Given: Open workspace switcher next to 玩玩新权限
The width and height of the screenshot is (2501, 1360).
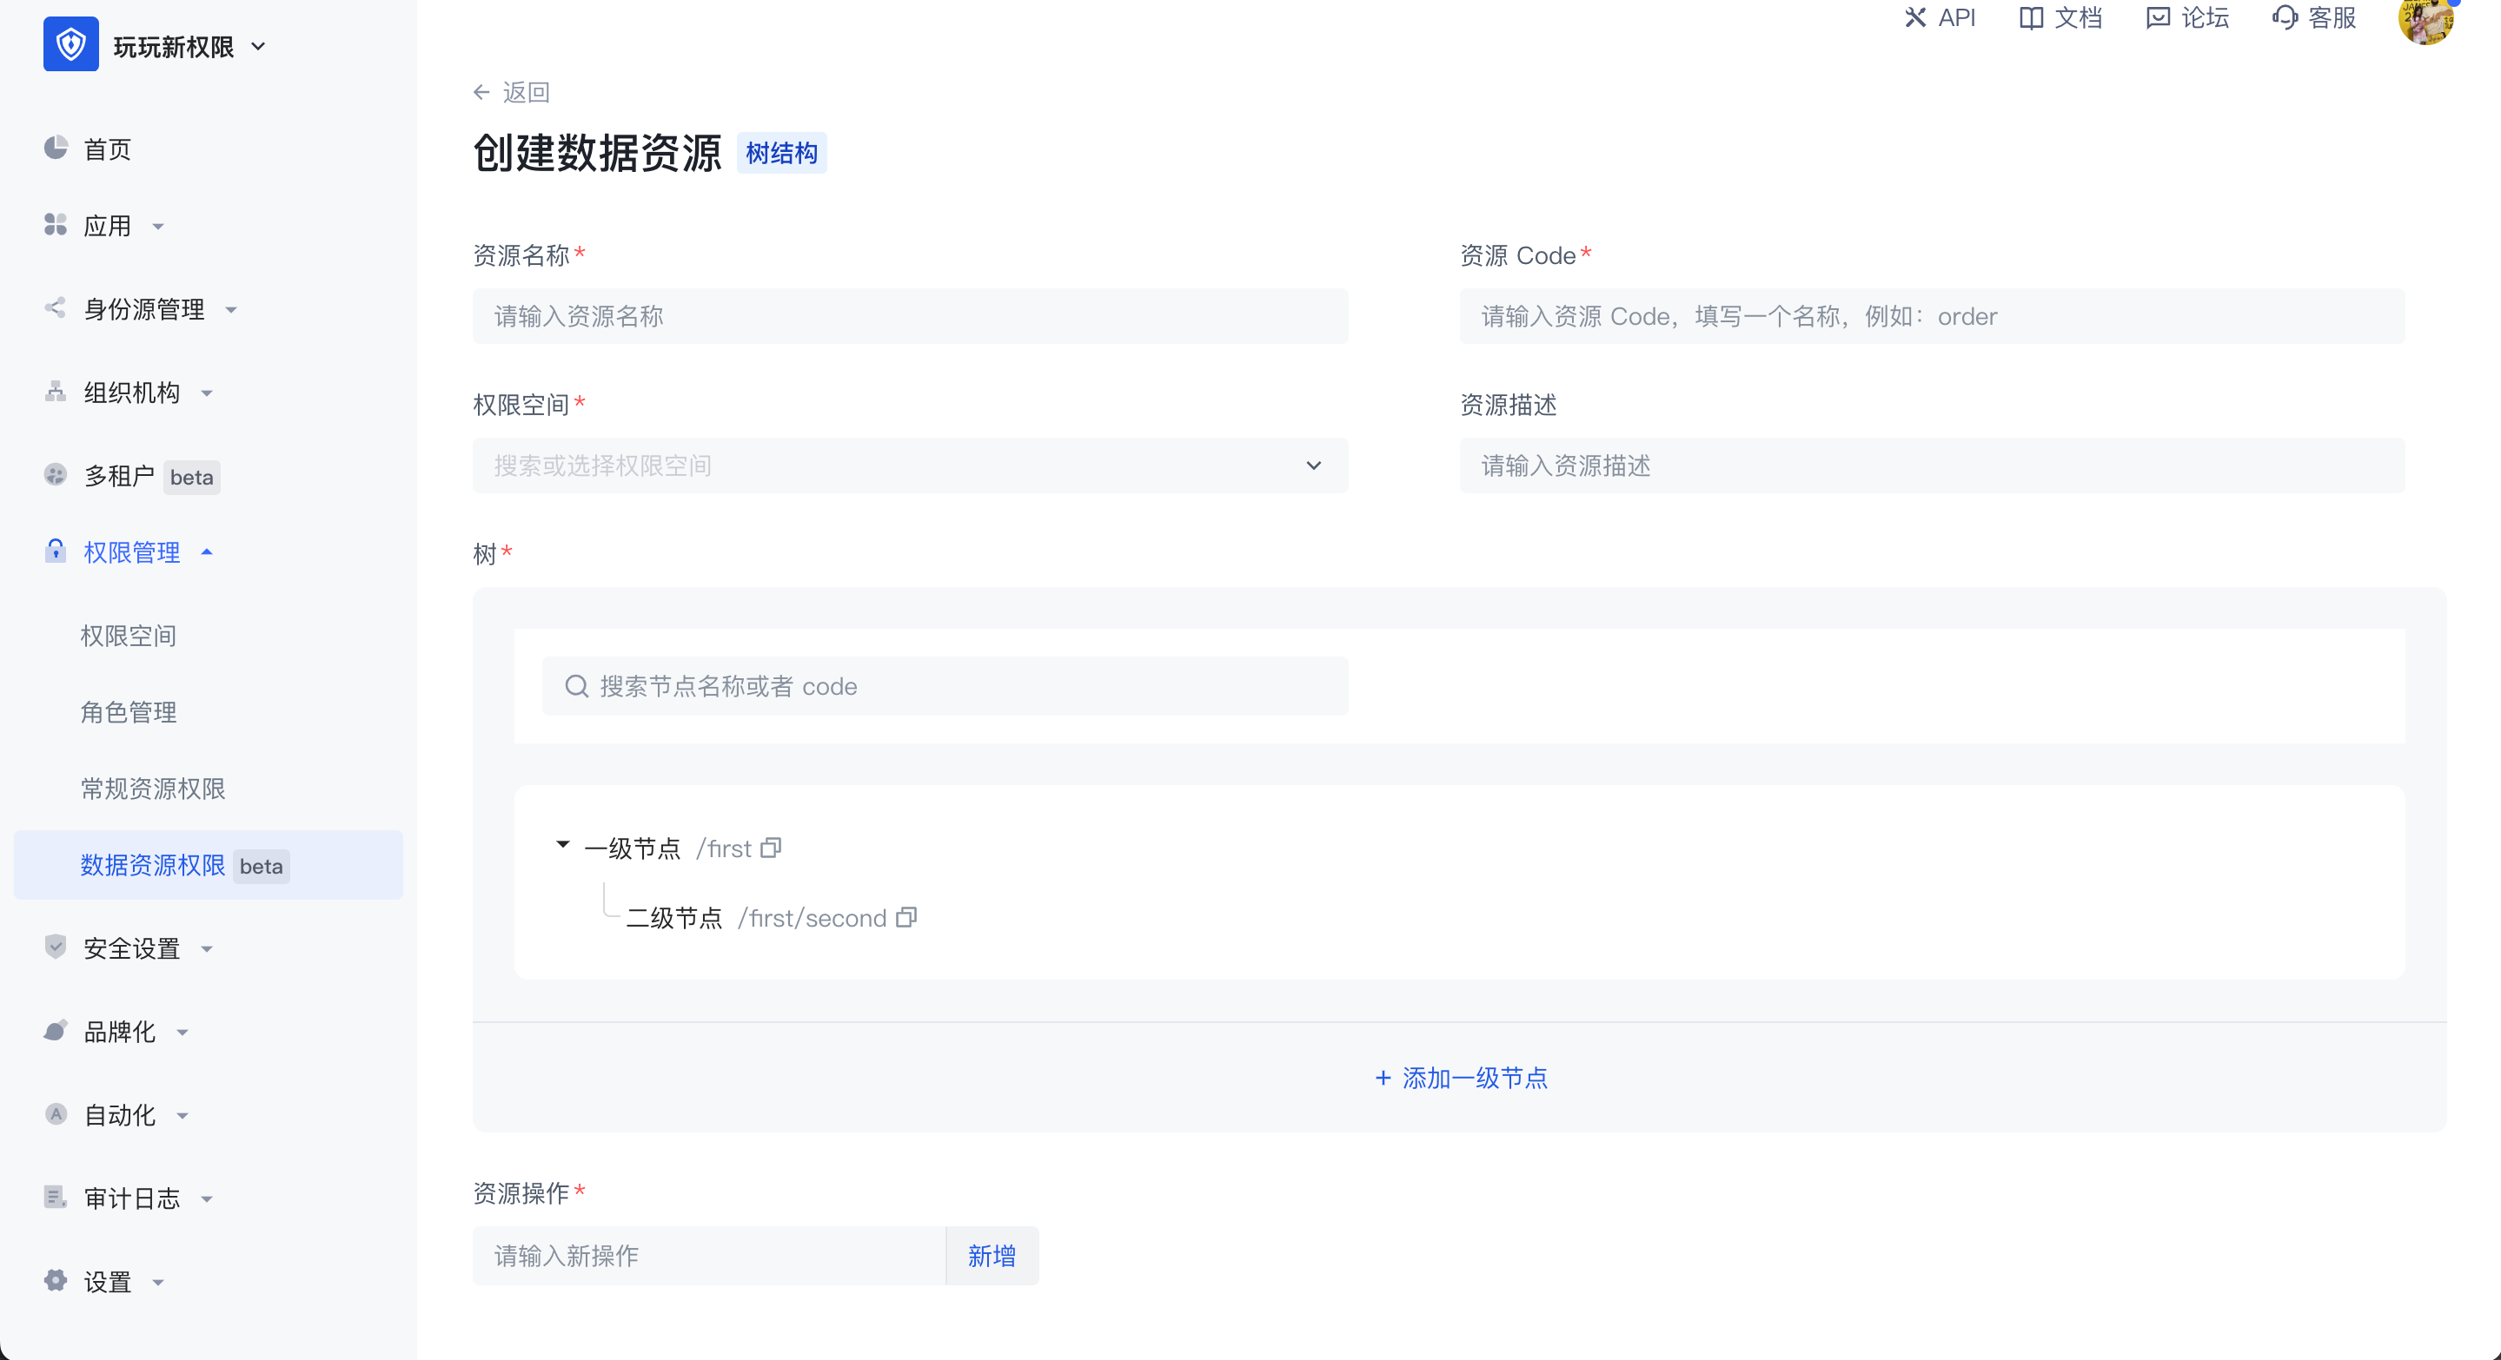Looking at the screenshot, I should (x=257, y=44).
